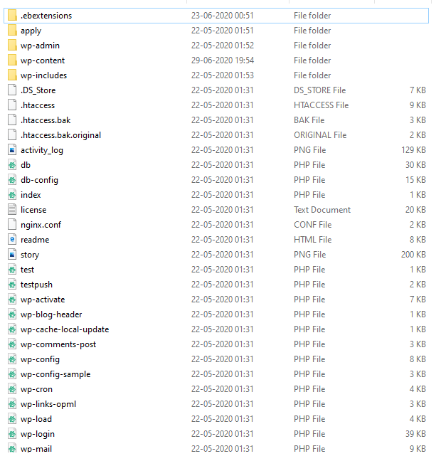Click the wp-content folder name

click(x=43, y=60)
